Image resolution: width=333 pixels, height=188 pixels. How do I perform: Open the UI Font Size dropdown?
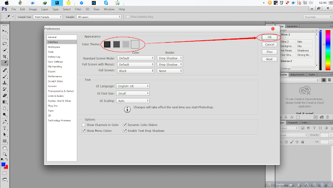tap(133, 93)
